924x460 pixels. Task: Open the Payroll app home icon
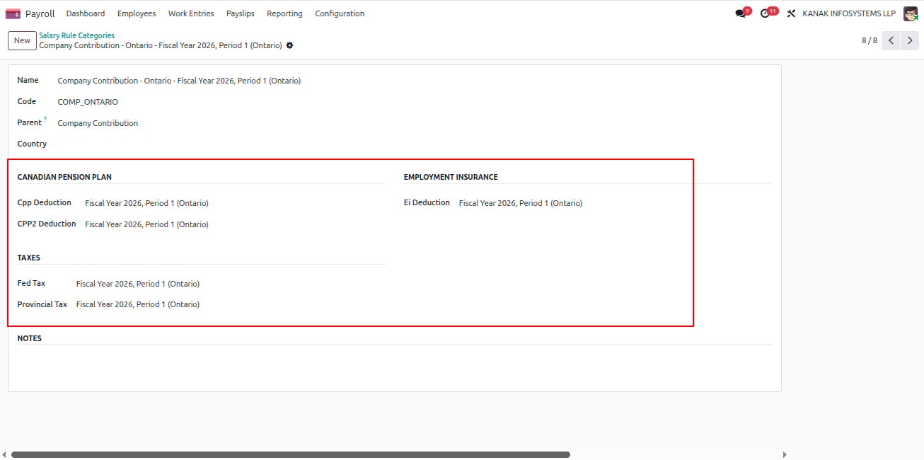click(13, 13)
